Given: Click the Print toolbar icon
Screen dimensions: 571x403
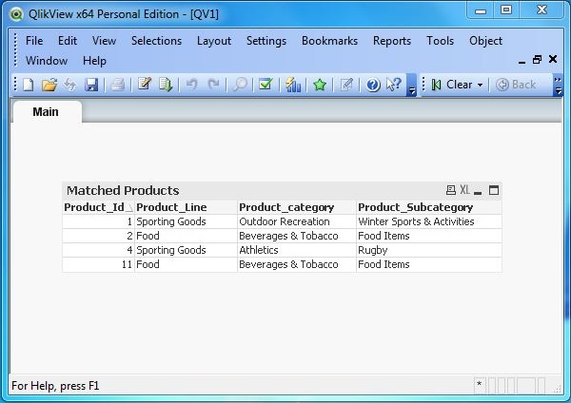Looking at the screenshot, I should [118, 85].
